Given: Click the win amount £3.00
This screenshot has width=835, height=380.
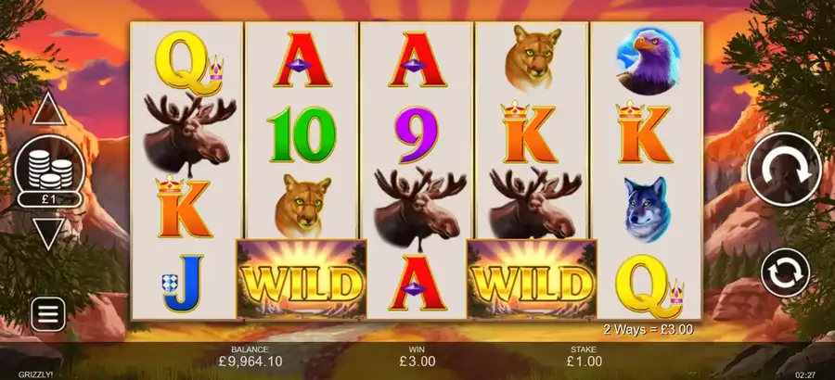Looking at the screenshot, I should coord(417,361).
